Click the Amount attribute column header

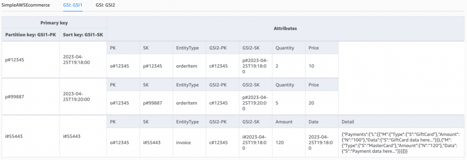[284, 122]
